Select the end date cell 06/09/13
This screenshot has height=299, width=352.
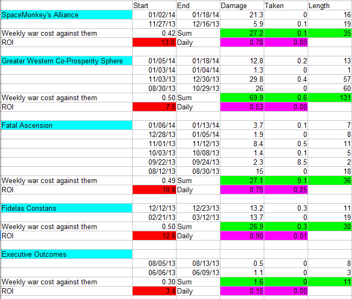point(198,272)
